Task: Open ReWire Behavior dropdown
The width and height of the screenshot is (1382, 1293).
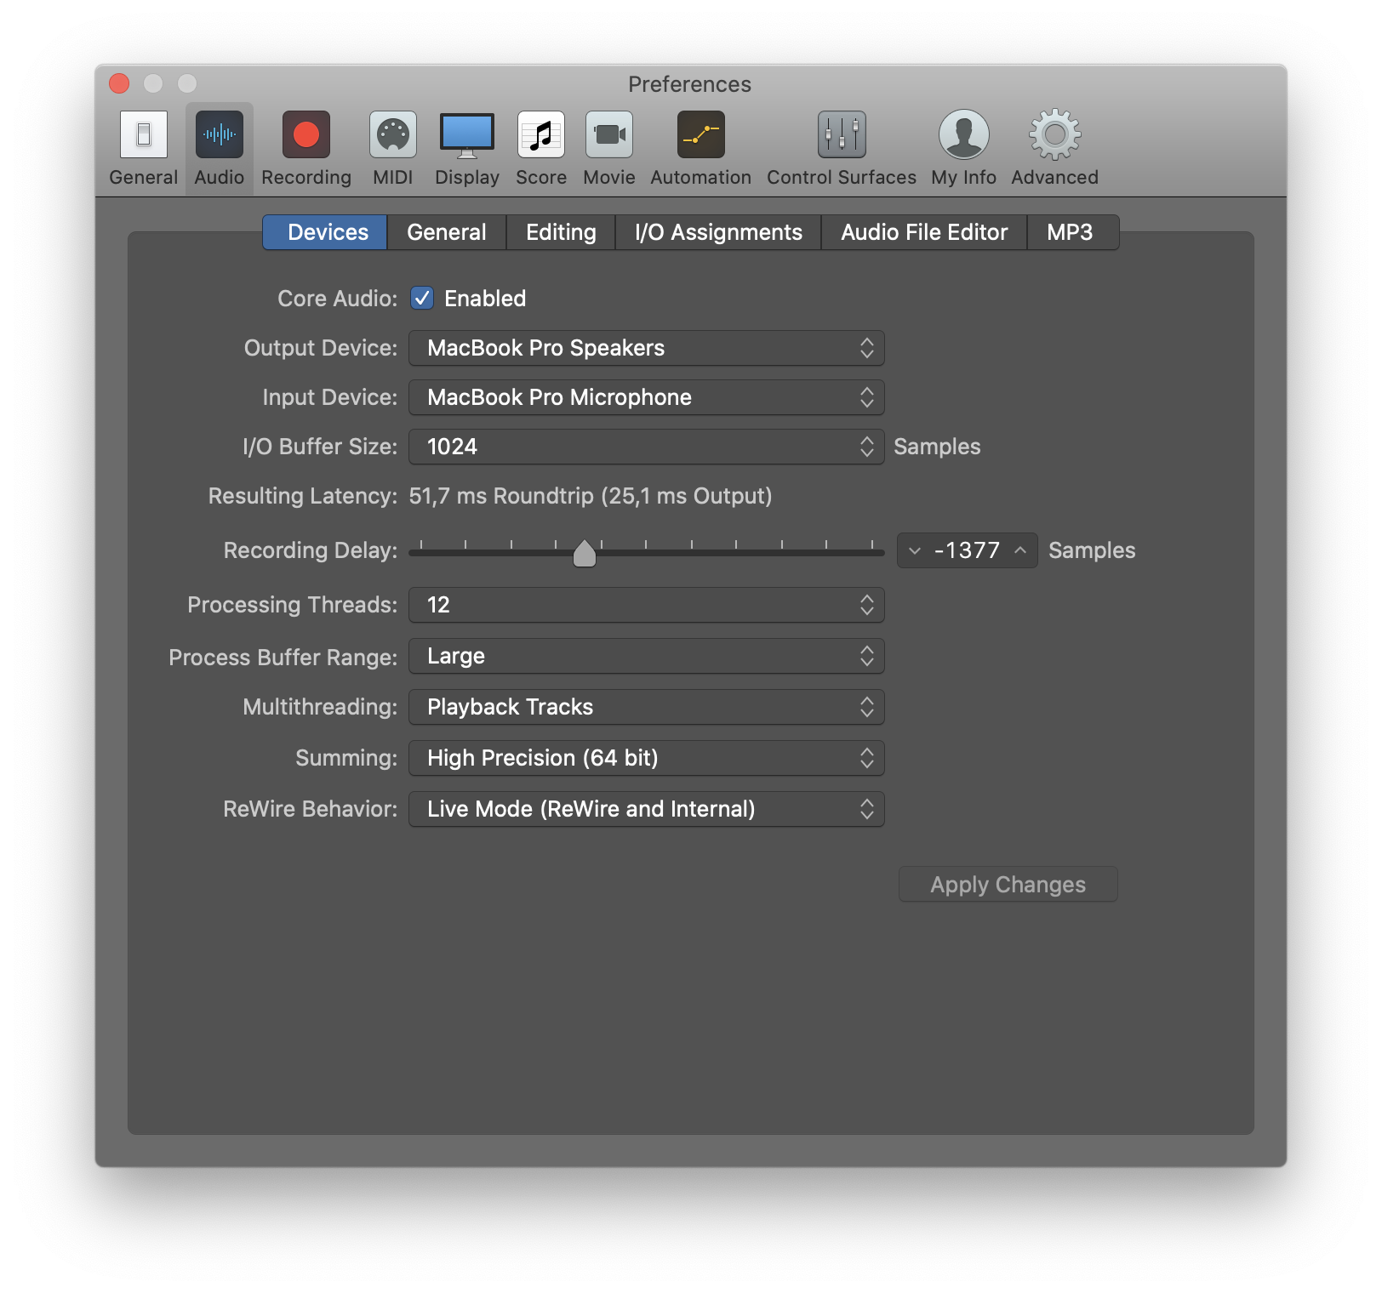Action: tap(647, 809)
